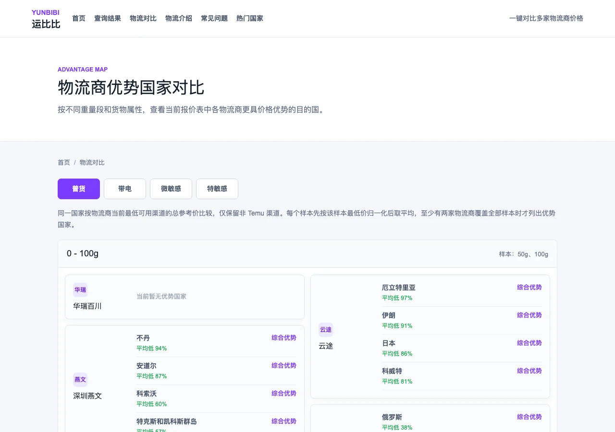615x432 pixels.
Task: Open 热门国家 navigation item
Action: coord(250,18)
